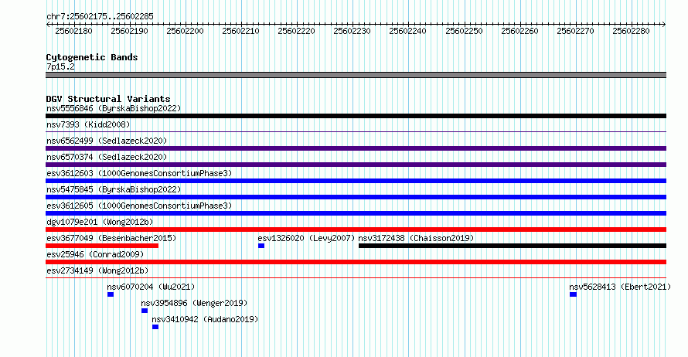Image resolution: width=688 pixels, height=357 pixels.
Task: Click the gray 7p15.2 cytogenetic band bar
Action: point(356,75)
